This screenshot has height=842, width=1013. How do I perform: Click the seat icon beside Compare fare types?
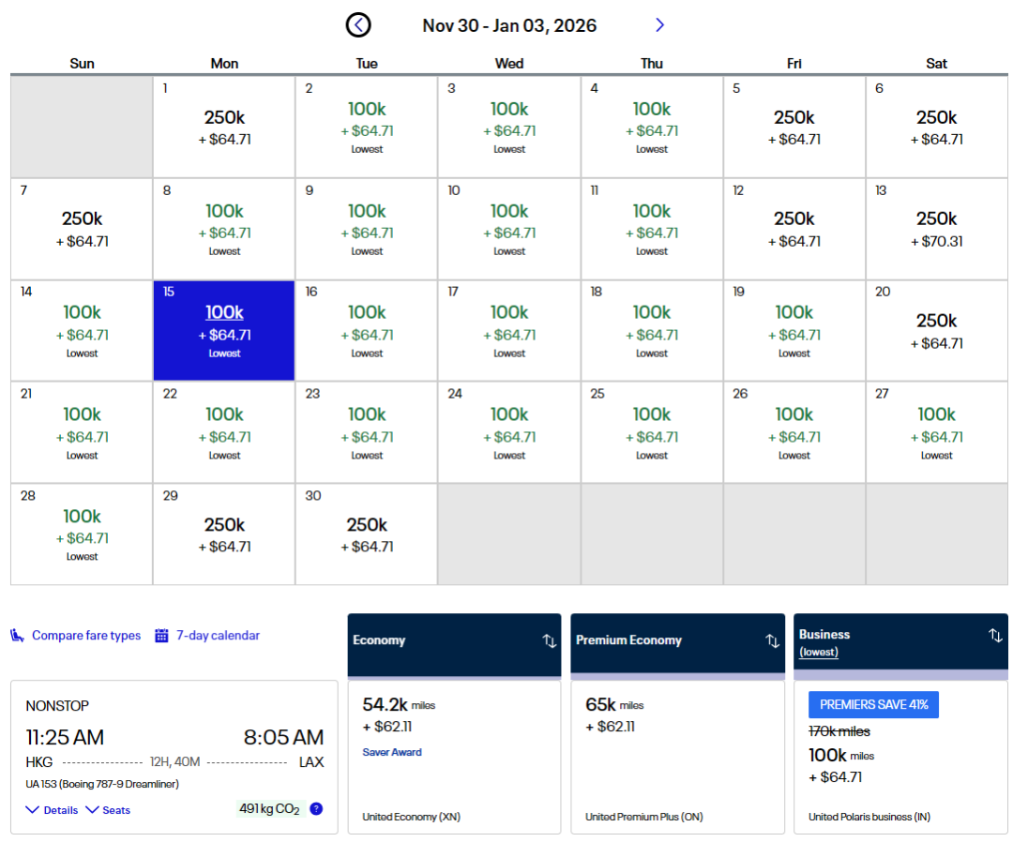click(18, 636)
